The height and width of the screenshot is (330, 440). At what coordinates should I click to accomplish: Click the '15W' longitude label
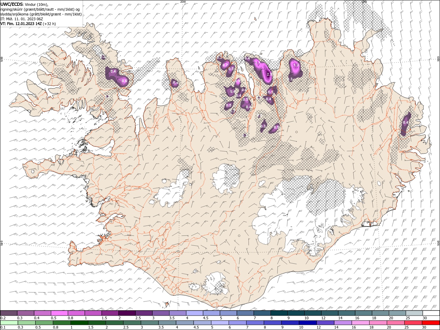pyautogui.click(x=364, y=2)
